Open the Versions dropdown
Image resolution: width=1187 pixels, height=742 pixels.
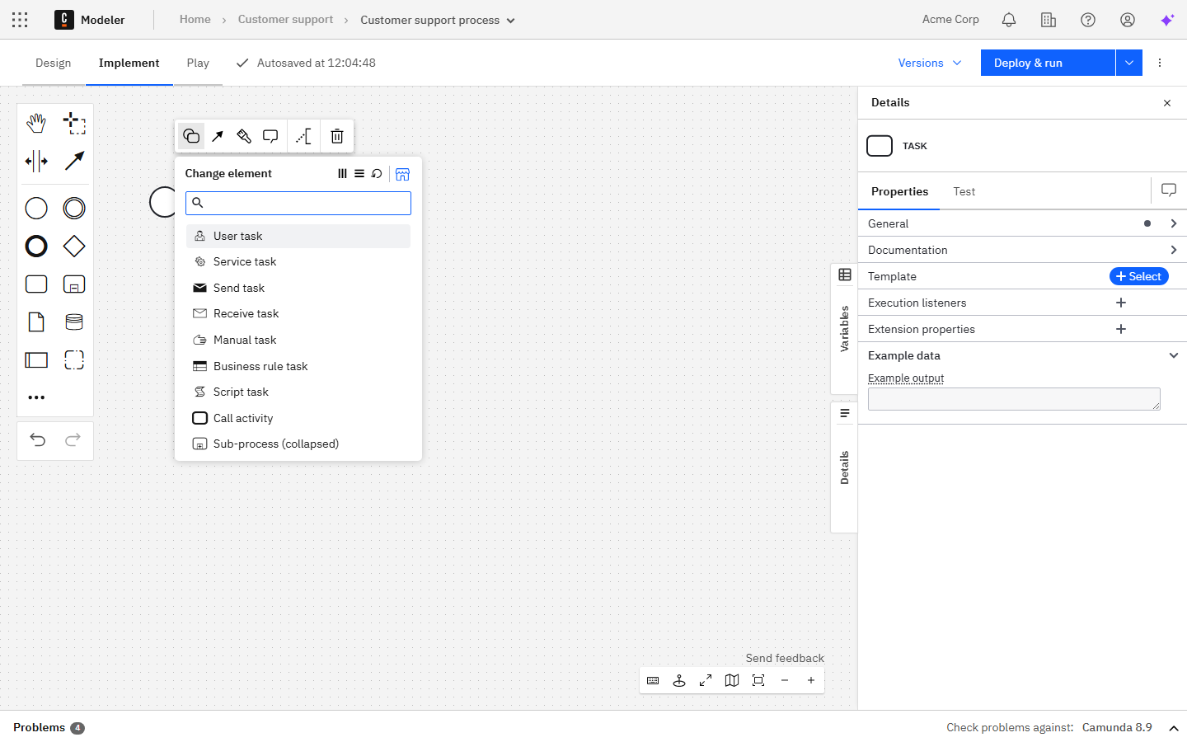929,63
